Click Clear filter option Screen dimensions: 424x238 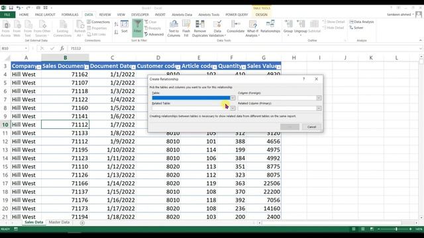coord(150,22)
